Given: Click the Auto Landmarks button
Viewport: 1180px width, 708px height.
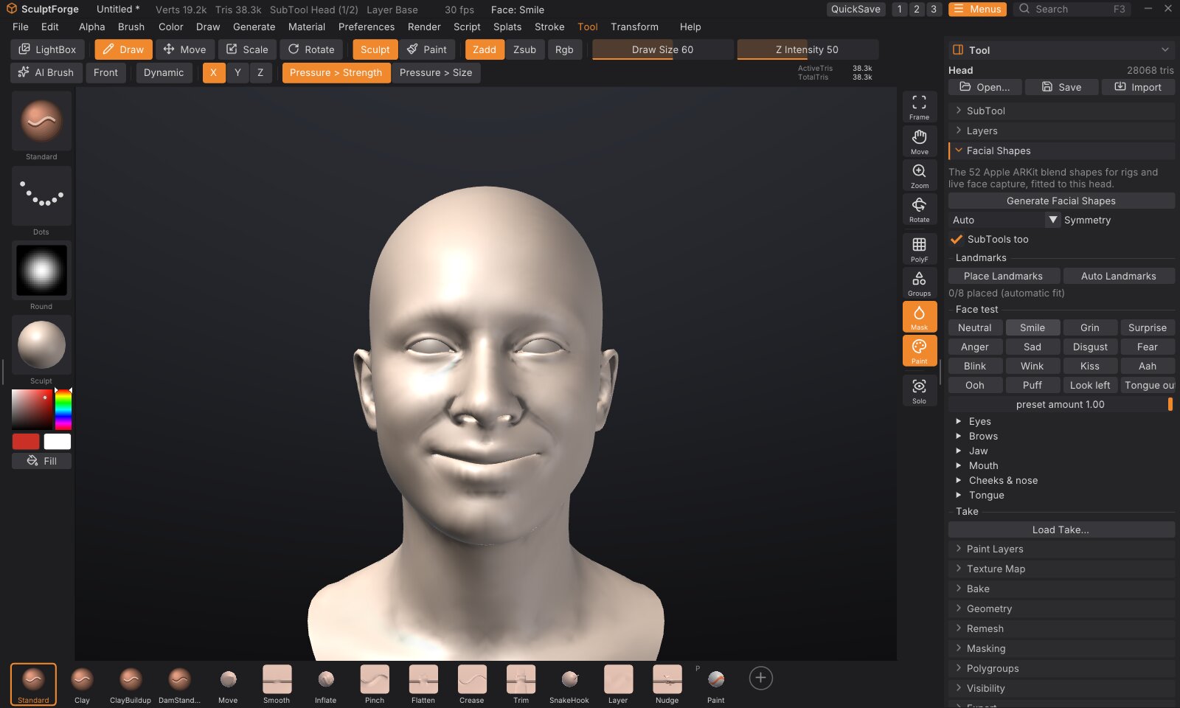Looking at the screenshot, I should tap(1119, 276).
